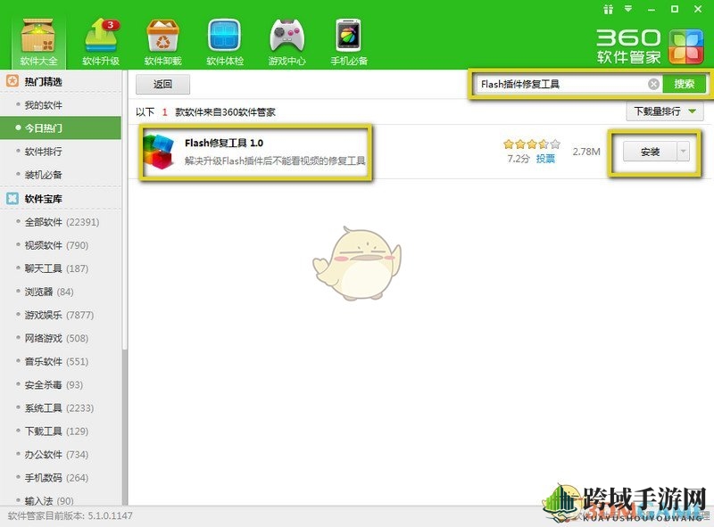Screen dimensions: 714x527
Task: Select 网络游戏 (508) category
Action: click(x=61, y=338)
